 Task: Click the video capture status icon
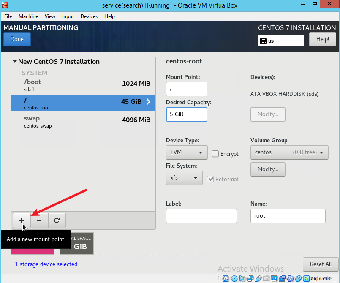[x=282, y=278]
